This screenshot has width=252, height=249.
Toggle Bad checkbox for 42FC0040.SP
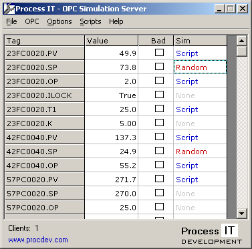pos(159,151)
